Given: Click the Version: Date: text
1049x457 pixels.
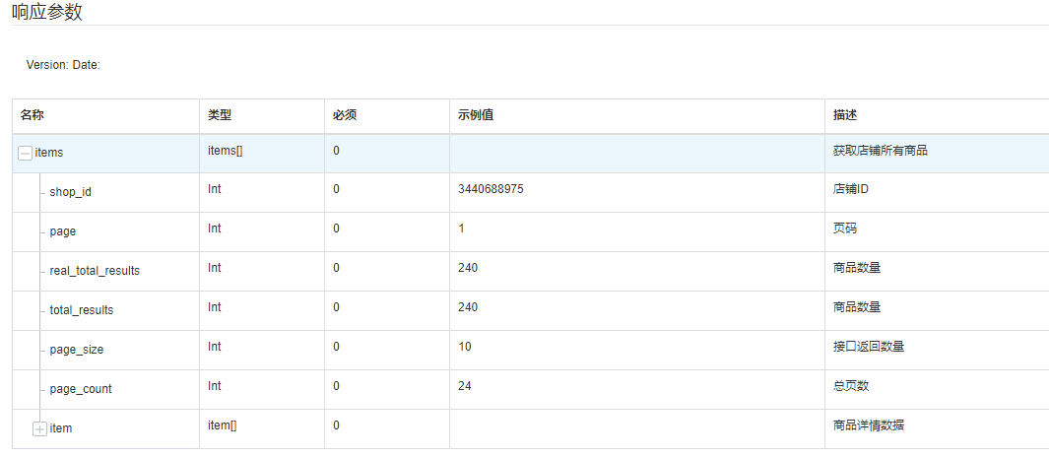Looking at the screenshot, I should [x=63, y=65].
